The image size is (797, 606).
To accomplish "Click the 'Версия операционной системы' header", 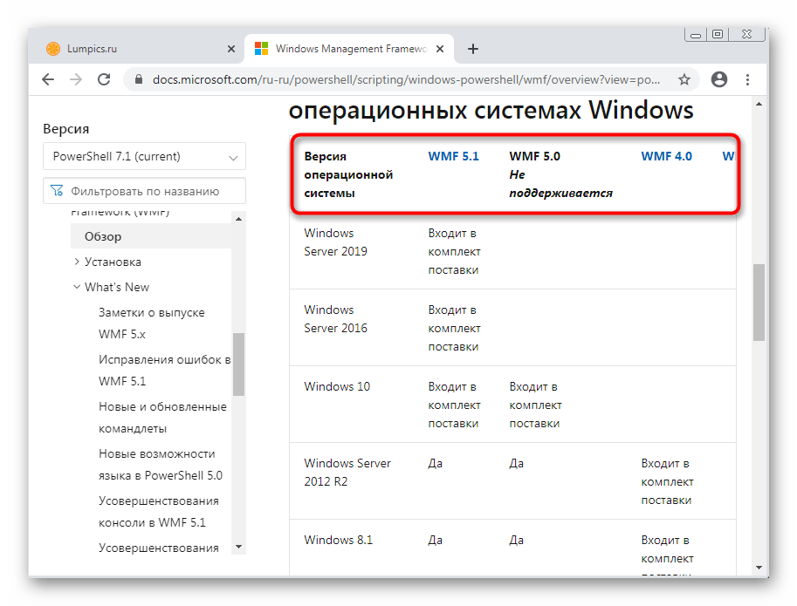I will [348, 174].
